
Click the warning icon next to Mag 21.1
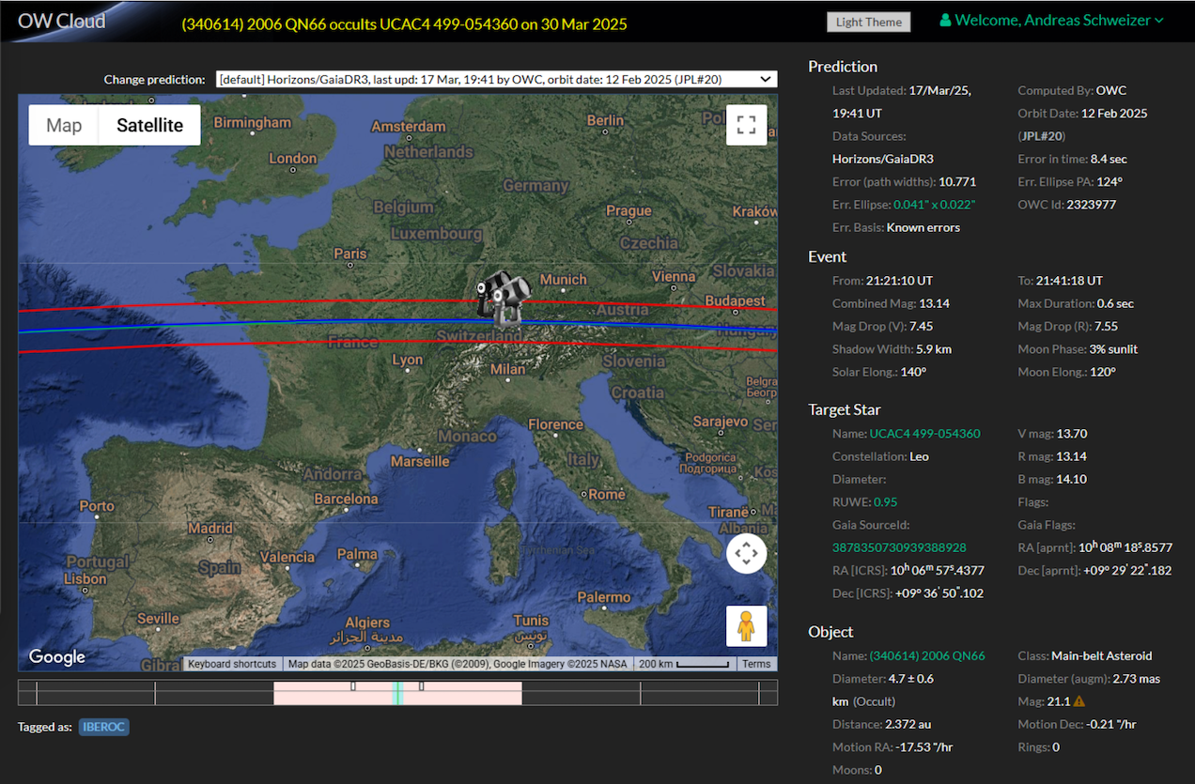pyautogui.click(x=1079, y=701)
